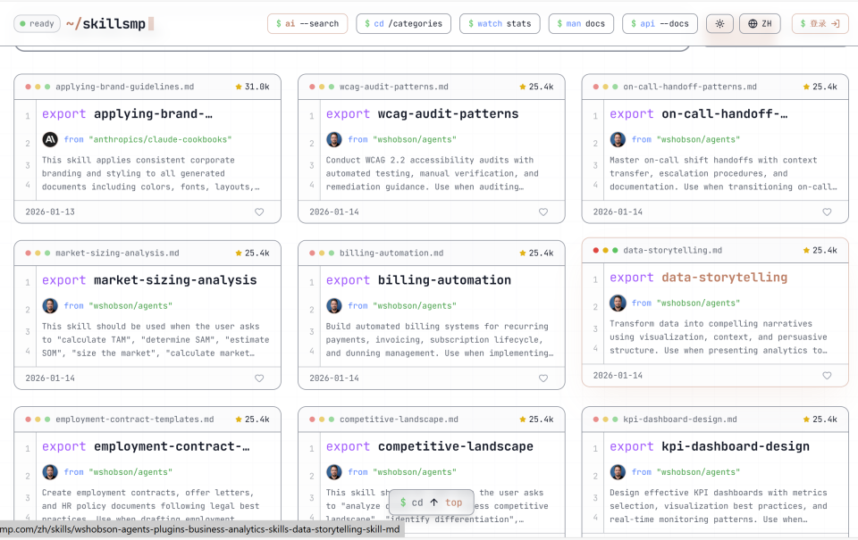The height and width of the screenshot is (540, 858).
Task: Navigate to cd /categories
Action: point(403,24)
